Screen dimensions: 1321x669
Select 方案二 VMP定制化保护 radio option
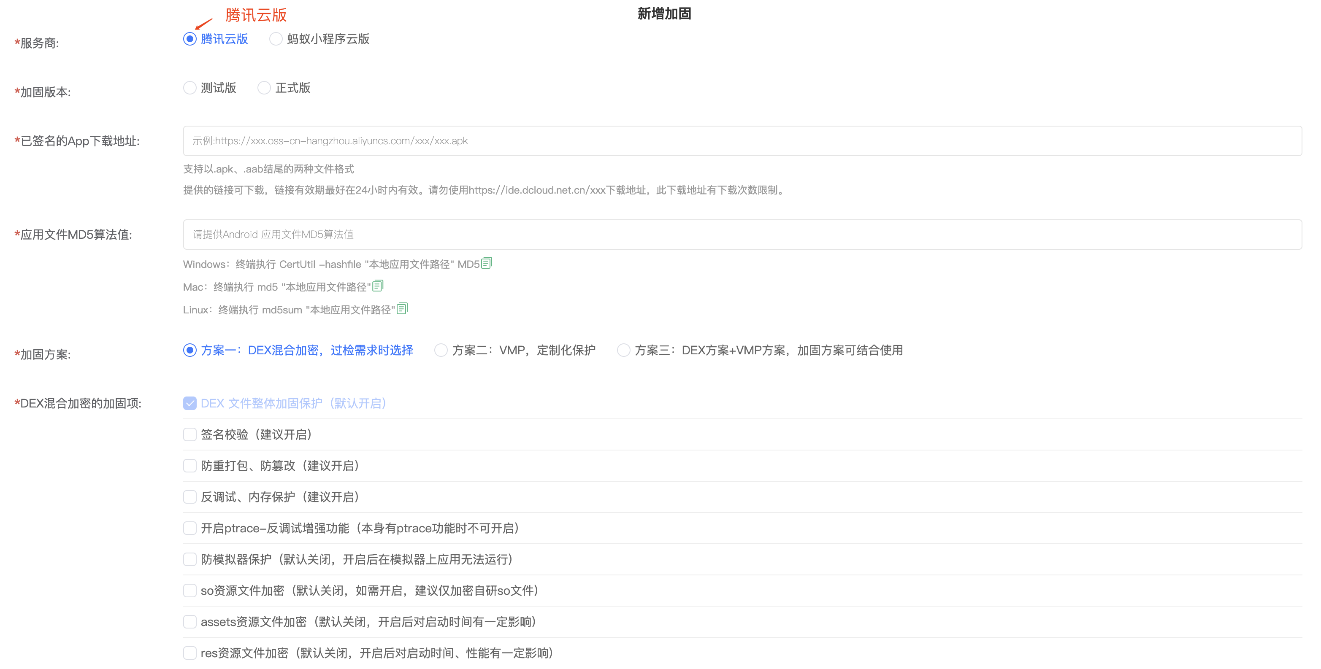pyautogui.click(x=441, y=350)
